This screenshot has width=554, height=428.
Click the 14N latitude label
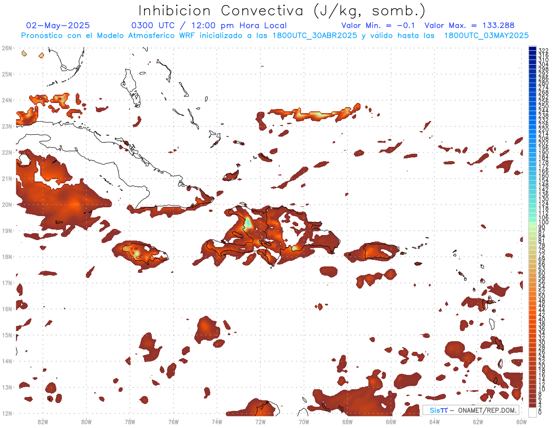click(x=6, y=361)
